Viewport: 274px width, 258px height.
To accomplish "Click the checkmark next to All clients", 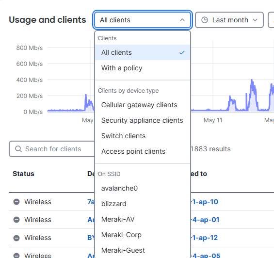I will 182,52.
